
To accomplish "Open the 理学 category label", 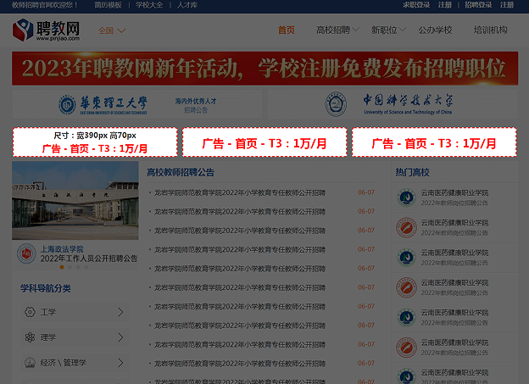I will tap(48, 337).
